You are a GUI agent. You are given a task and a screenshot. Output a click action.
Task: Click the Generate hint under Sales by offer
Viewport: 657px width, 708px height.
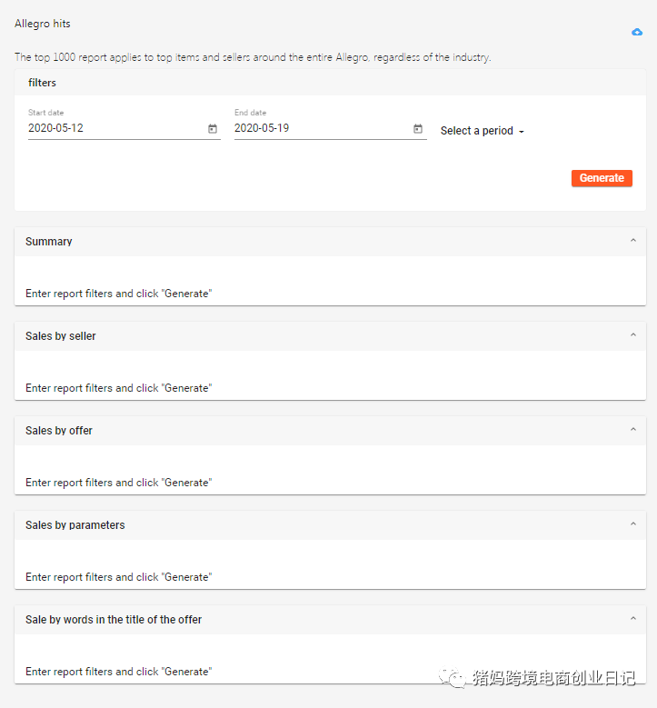tap(119, 483)
